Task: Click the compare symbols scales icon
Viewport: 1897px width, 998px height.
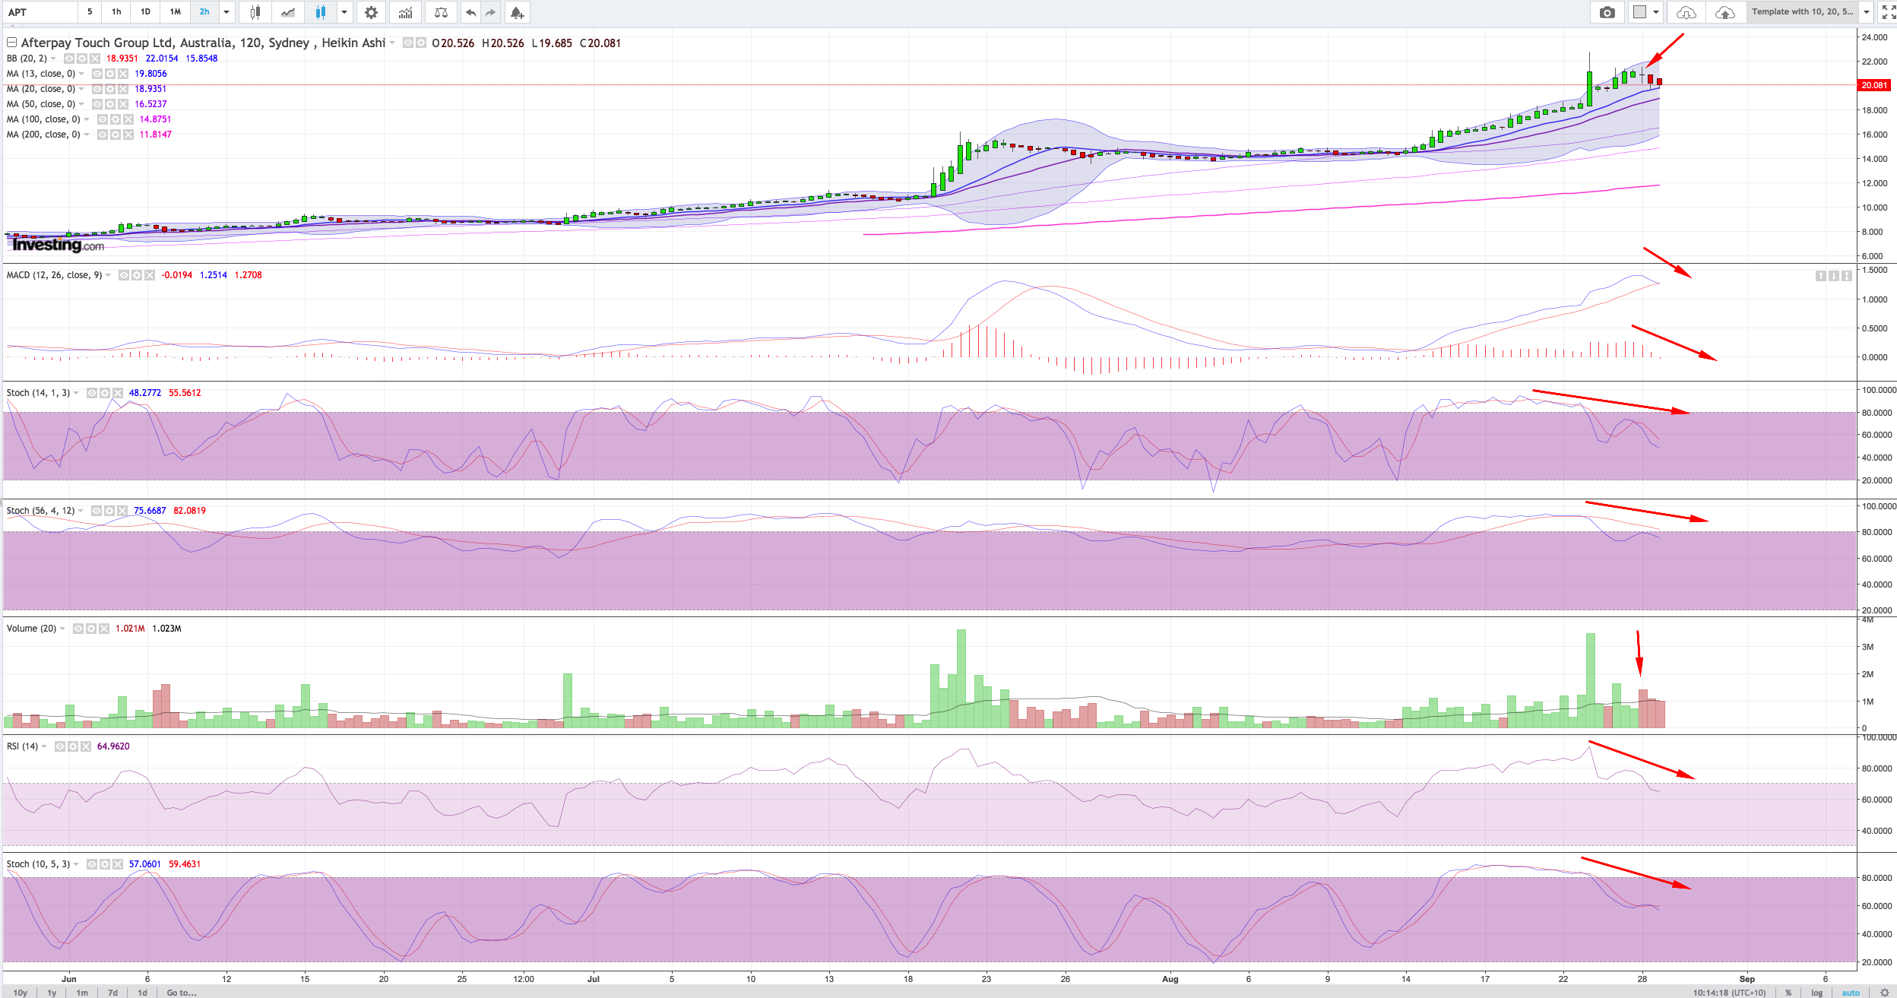Action: point(441,12)
